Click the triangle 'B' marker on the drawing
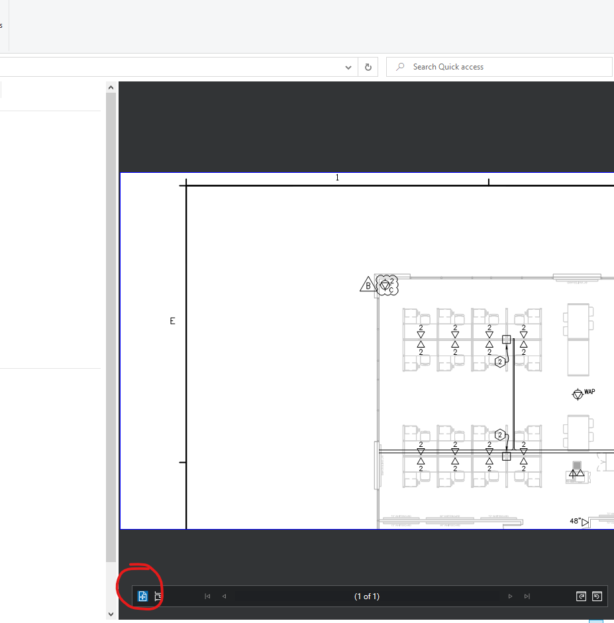This screenshot has width=614, height=623. point(368,285)
